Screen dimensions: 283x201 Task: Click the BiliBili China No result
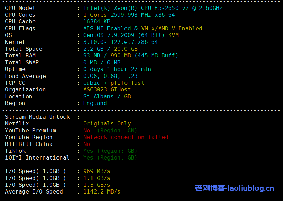tap(87, 144)
